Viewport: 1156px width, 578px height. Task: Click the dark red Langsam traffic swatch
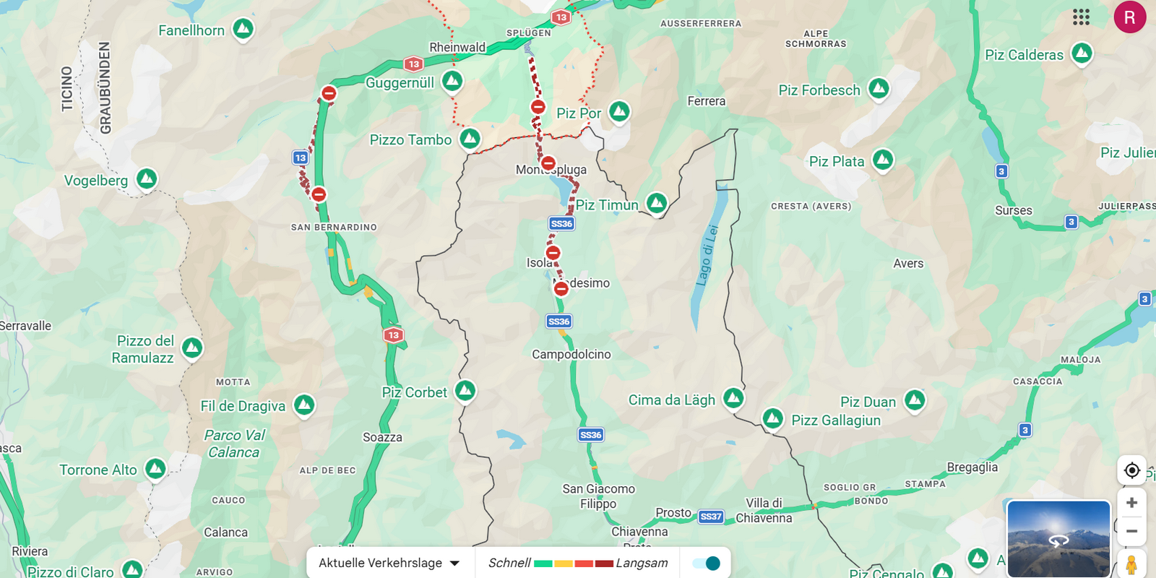click(x=604, y=564)
